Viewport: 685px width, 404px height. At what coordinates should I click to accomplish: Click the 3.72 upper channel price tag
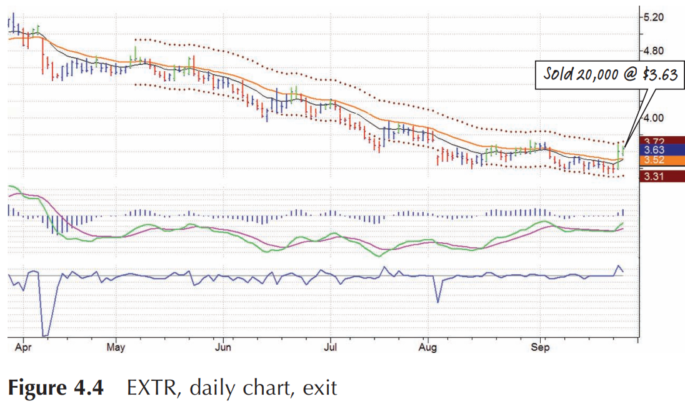click(662, 140)
